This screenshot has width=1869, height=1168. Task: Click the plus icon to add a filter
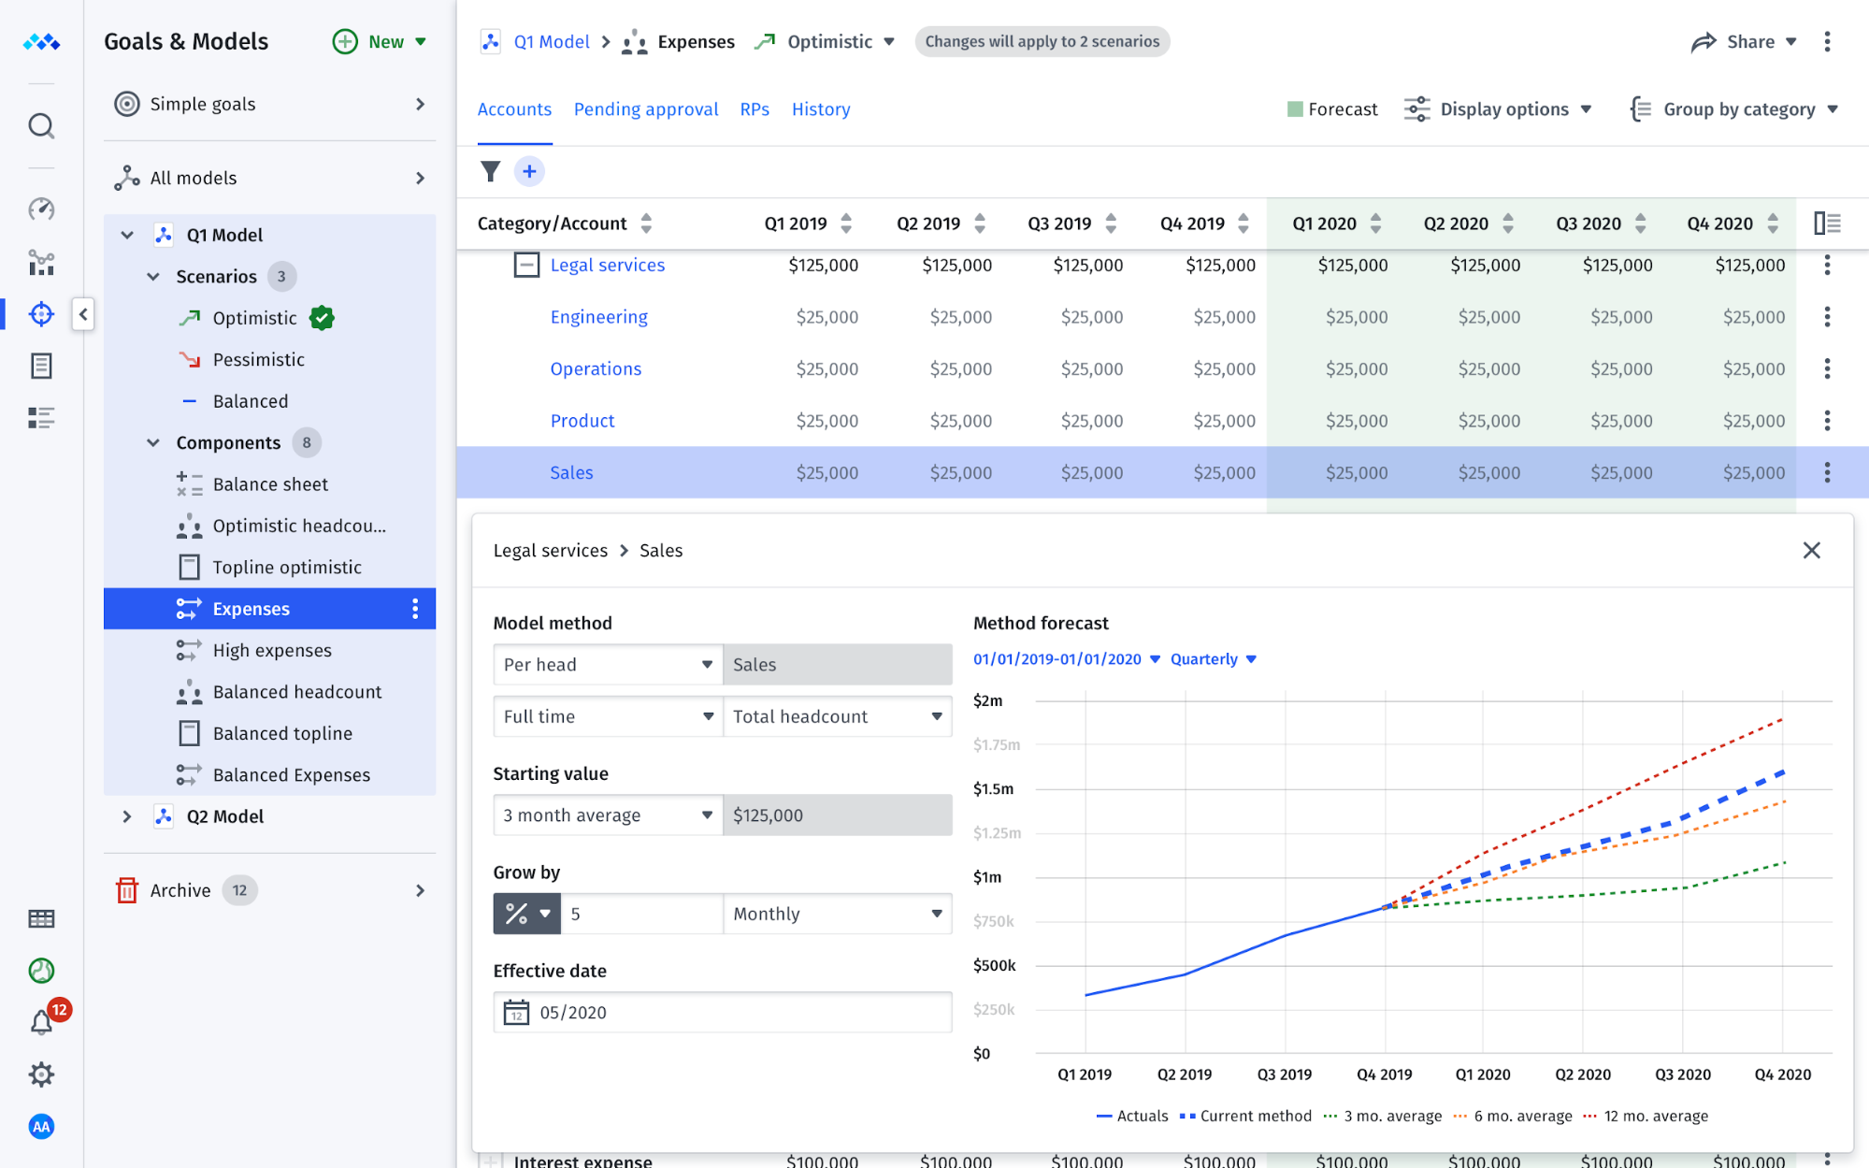click(529, 171)
